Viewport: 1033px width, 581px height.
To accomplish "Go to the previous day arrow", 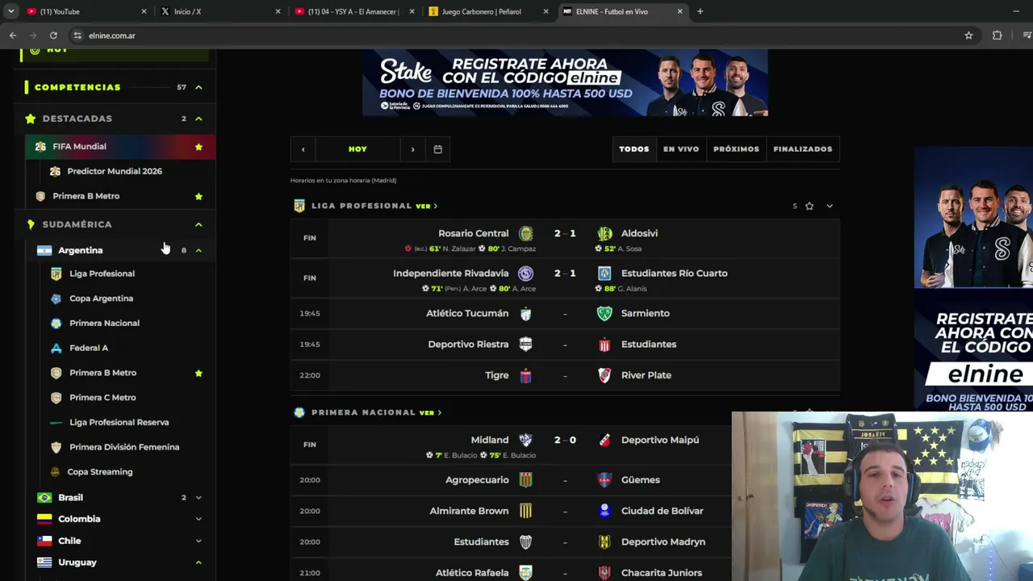I will pos(303,149).
